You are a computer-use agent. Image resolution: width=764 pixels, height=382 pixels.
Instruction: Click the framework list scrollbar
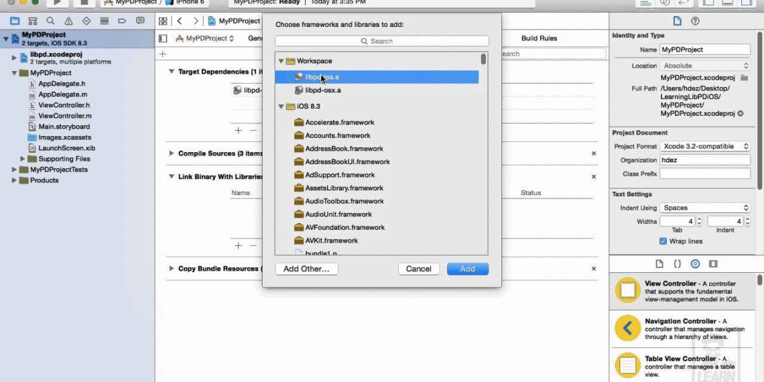tap(483, 59)
